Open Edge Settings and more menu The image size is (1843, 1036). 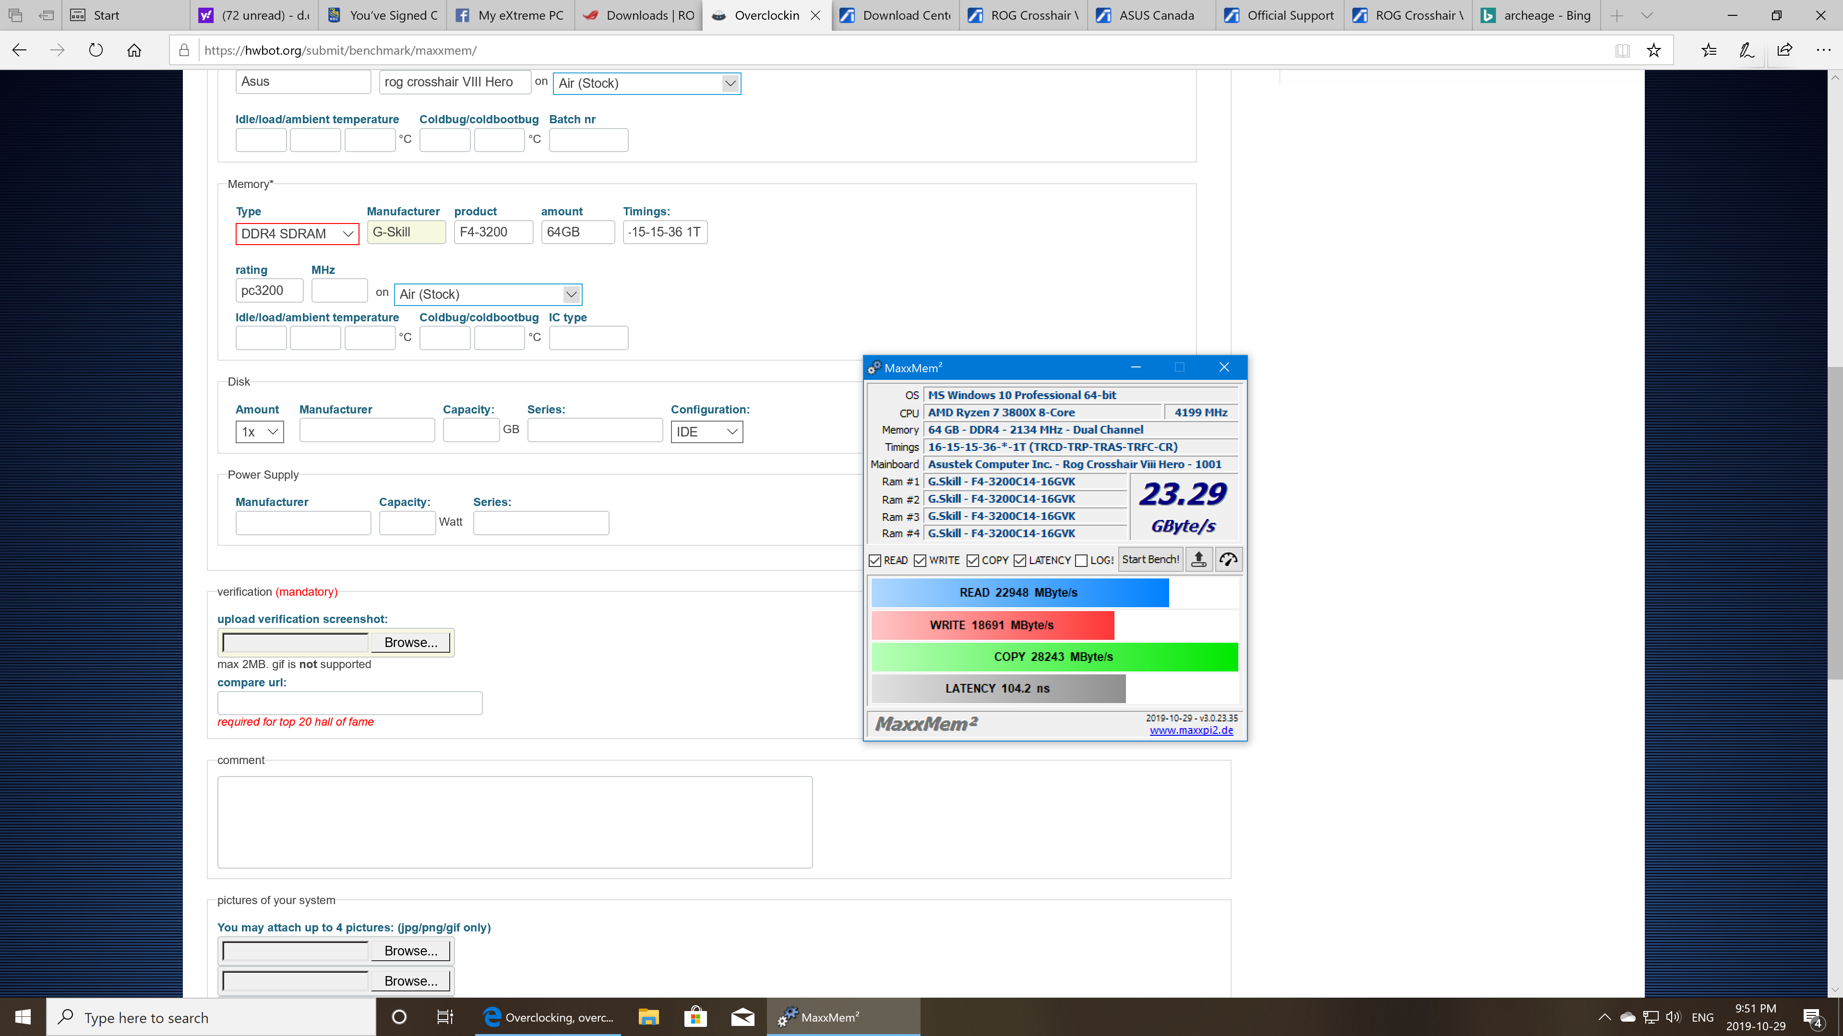(1823, 50)
